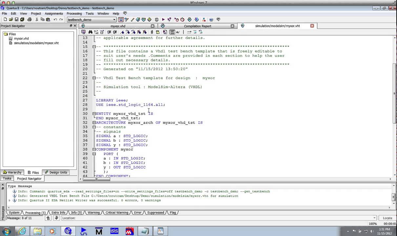
Task: Click the Find matching delimiter braces icon
Action: (x=102, y=32)
